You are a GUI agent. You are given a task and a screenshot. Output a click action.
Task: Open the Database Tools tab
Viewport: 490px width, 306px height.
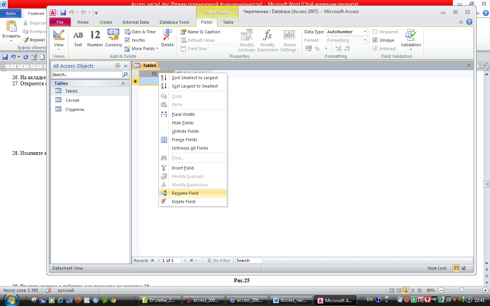point(175,22)
